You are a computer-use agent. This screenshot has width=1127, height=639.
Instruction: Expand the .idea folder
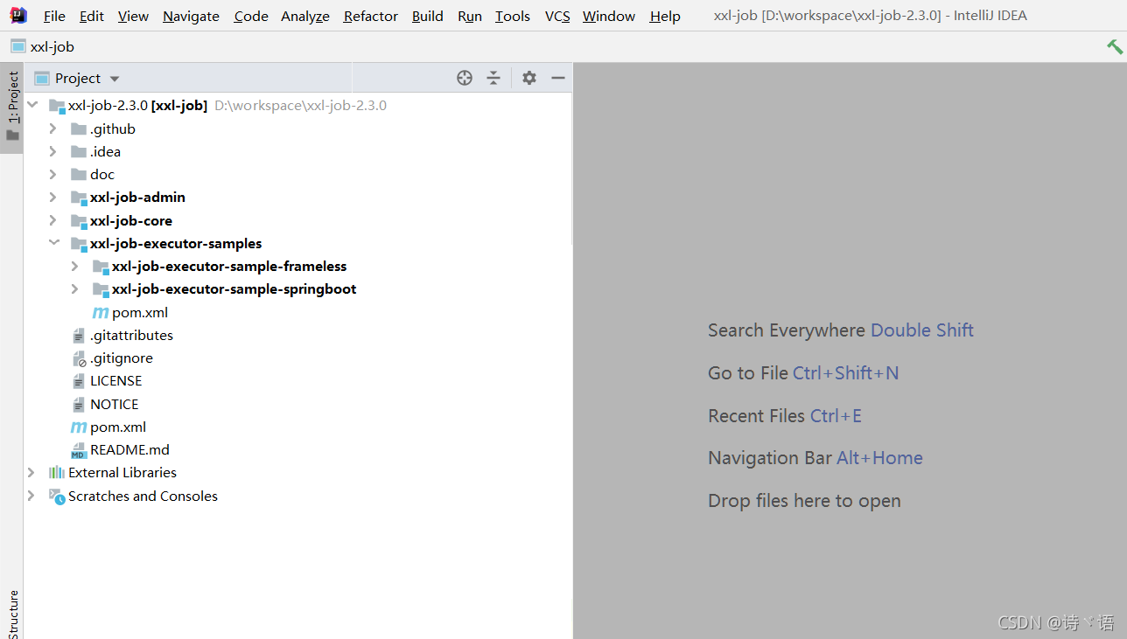point(52,151)
